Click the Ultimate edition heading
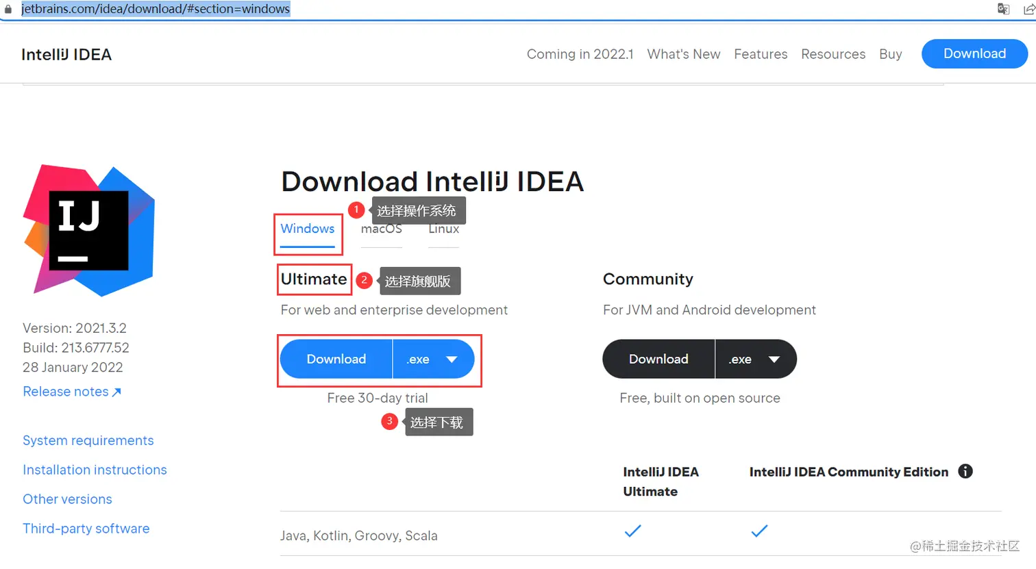1036x569 pixels. click(314, 279)
